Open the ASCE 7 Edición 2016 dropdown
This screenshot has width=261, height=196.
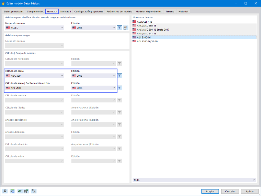click(93, 28)
